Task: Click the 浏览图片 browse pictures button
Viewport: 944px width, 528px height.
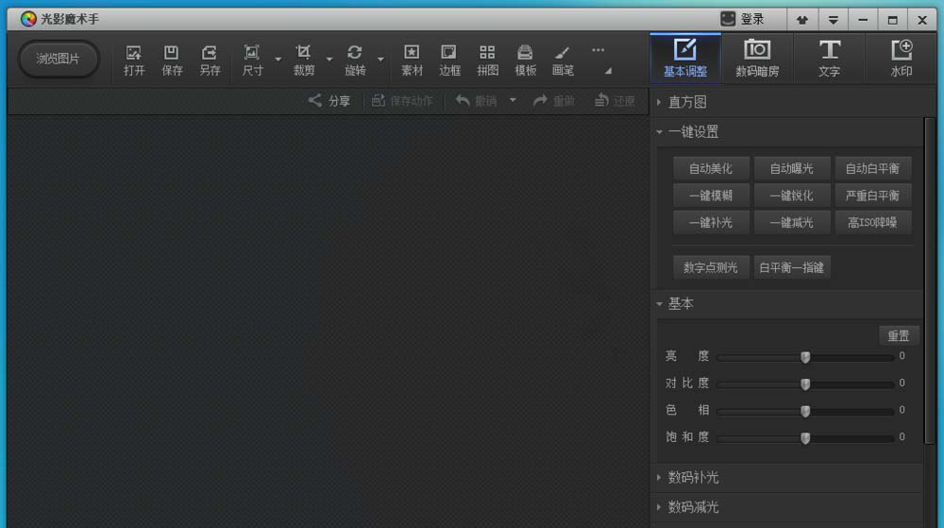Action: coord(58,59)
